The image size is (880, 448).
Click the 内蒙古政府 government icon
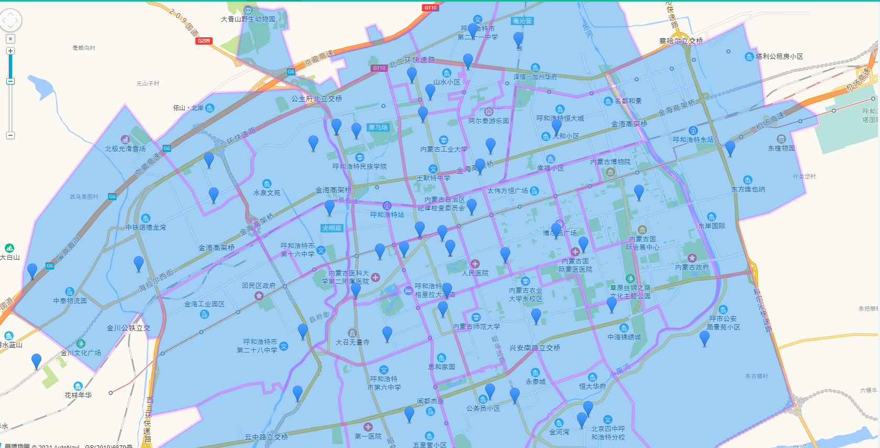(x=692, y=258)
